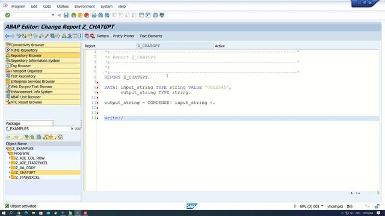
Task: Open the Tag Browser
Action: coord(43,66)
